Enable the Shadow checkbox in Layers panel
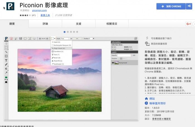This screenshot has width=195, height=127. point(119,59)
